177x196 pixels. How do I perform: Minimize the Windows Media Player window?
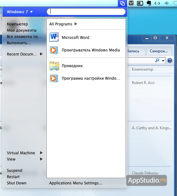pos(147,38)
